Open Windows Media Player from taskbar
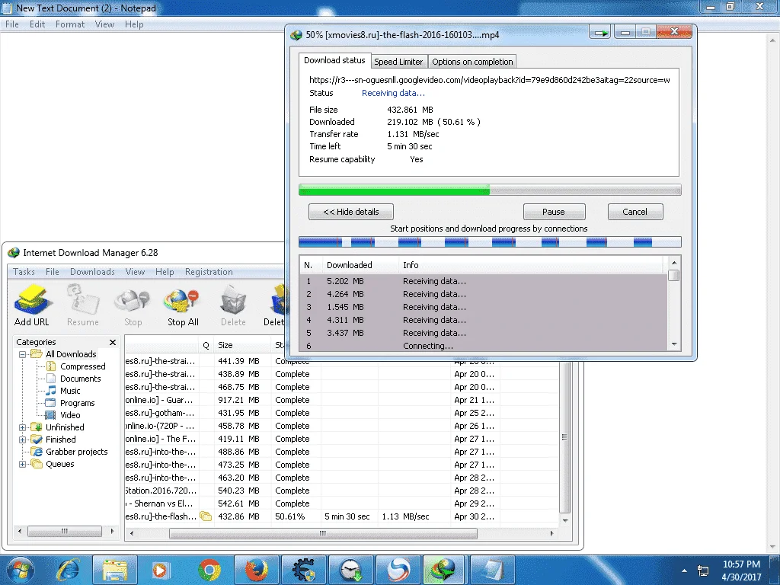 click(x=161, y=570)
